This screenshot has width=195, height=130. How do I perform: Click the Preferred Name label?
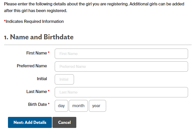coord(32,66)
